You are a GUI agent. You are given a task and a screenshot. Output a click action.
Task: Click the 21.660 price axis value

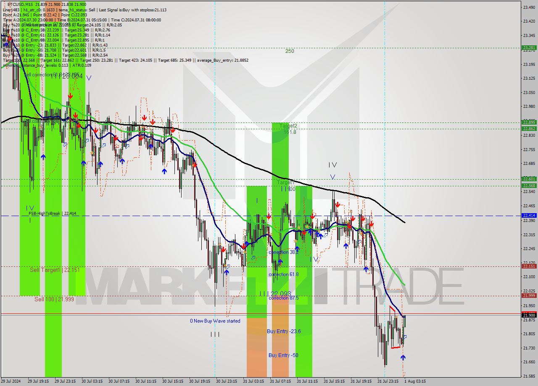tap(528, 362)
